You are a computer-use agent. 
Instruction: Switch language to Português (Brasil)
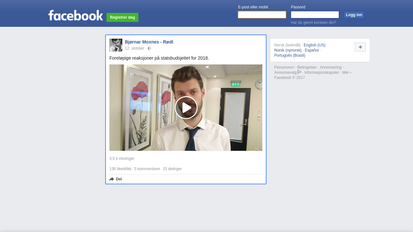click(x=290, y=55)
